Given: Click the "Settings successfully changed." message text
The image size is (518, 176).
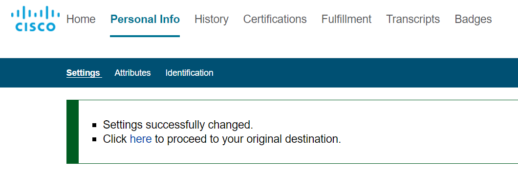Looking at the screenshot, I should click(178, 125).
